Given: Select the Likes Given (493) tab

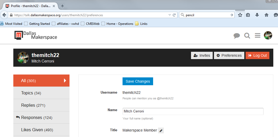Looking at the screenshot, I should (x=41, y=130).
